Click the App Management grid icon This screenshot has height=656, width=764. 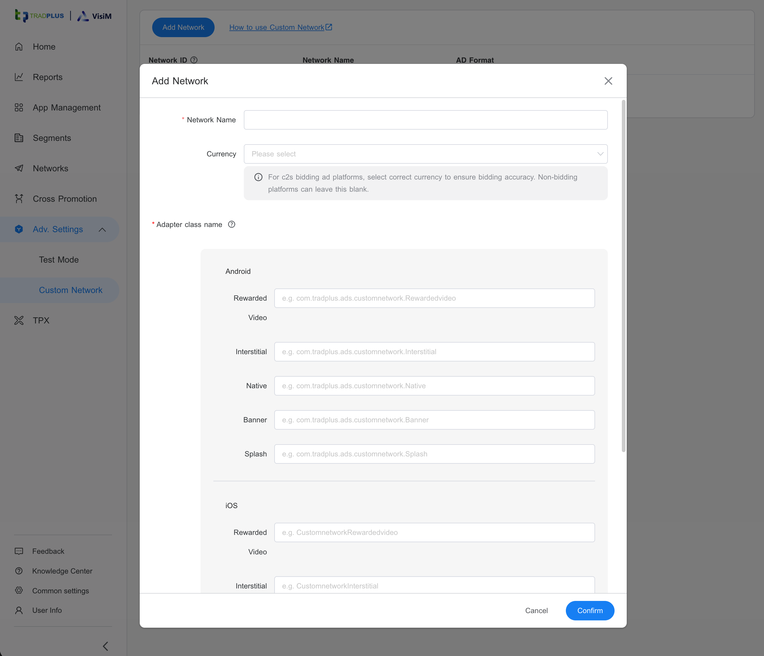pos(19,107)
